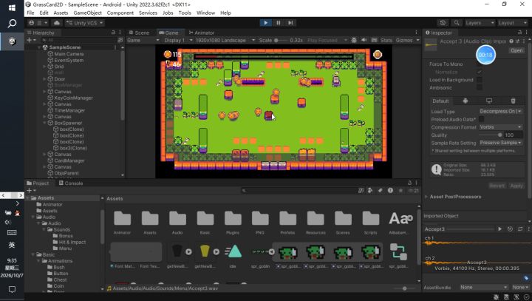This screenshot has width=532, height=301.
Task: Open the Unity account icon in the toolbar
Action: [x=32, y=23]
